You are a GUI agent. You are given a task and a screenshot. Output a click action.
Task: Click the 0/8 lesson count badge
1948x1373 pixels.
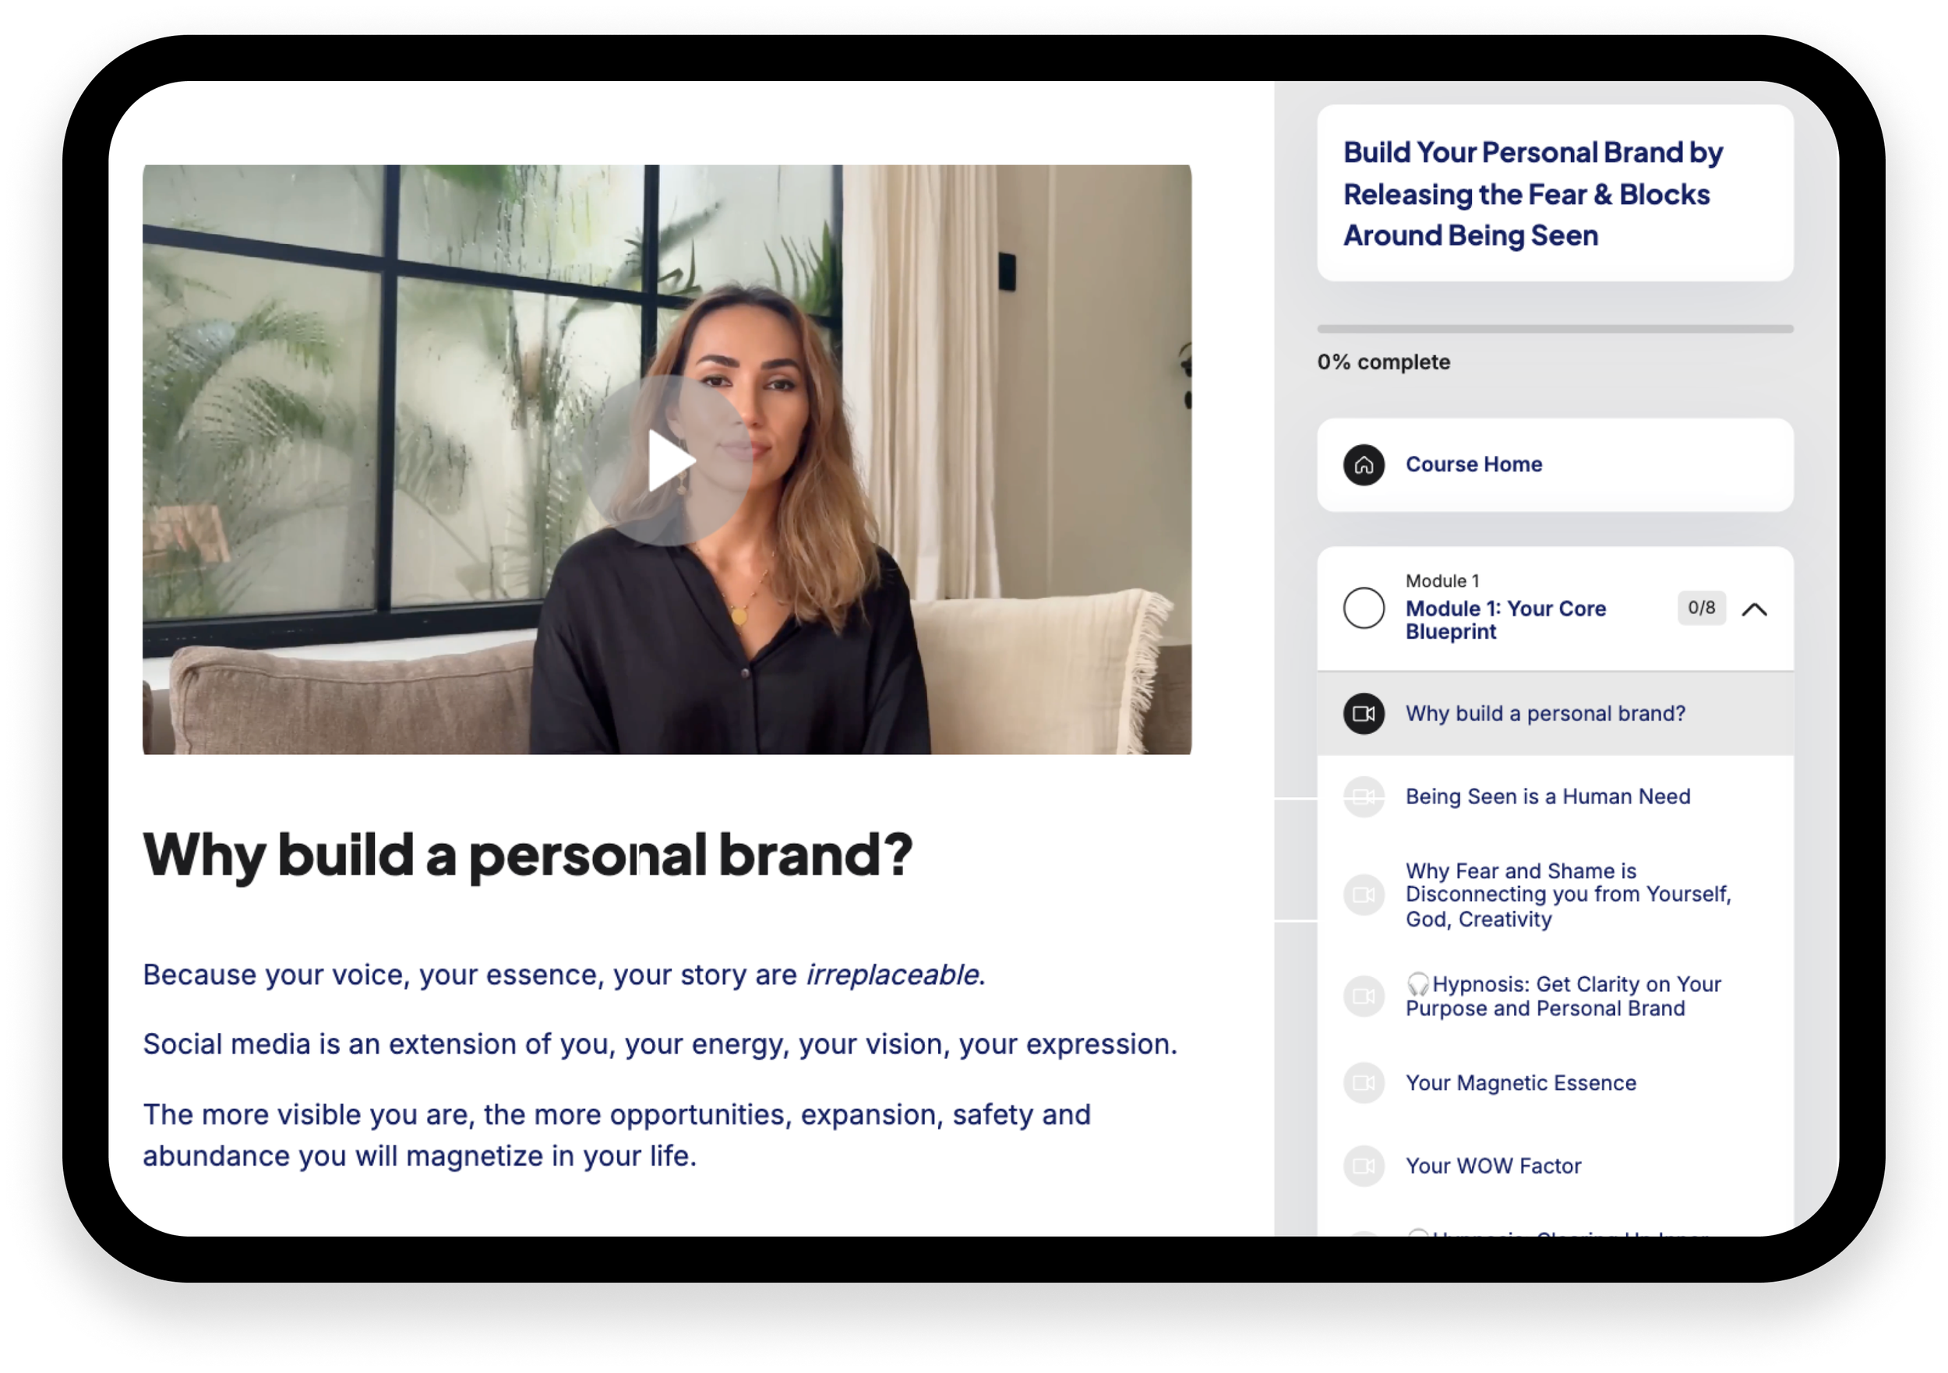tap(1702, 608)
